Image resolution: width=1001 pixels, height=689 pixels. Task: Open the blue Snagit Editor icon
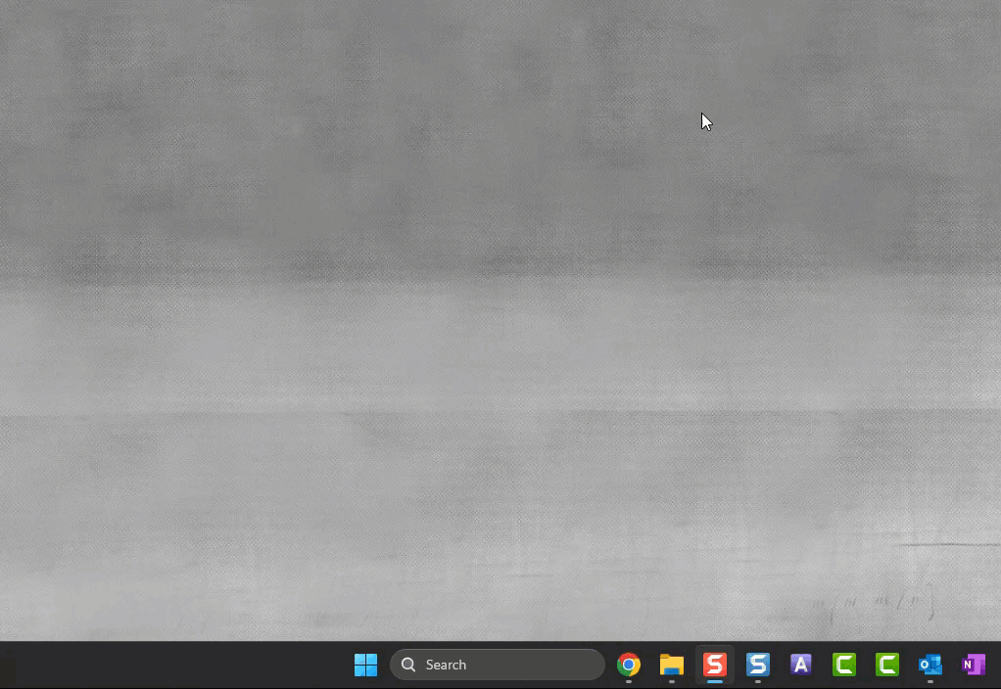pyautogui.click(x=758, y=665)
